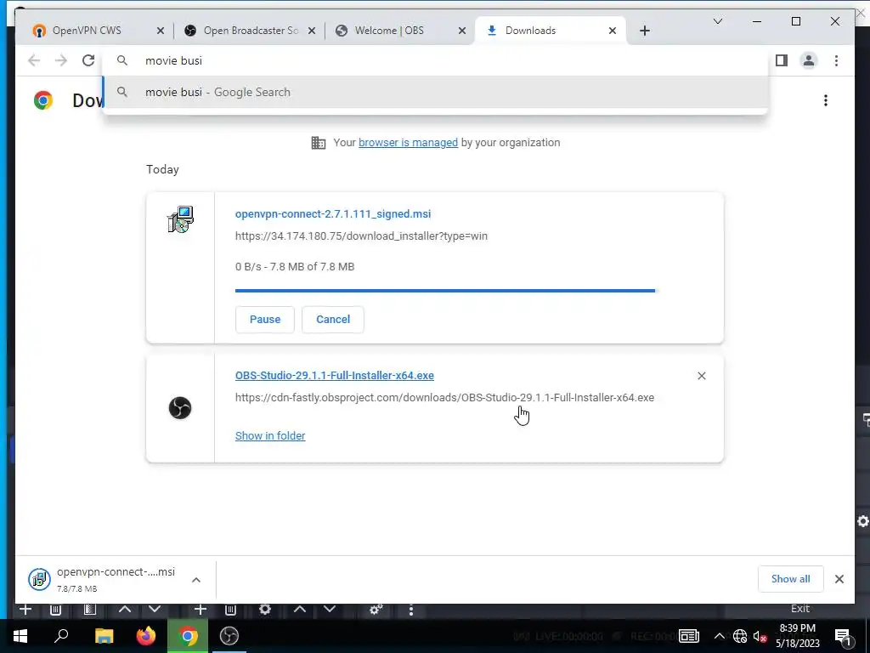Open OBS audio mixer three-dot menu
The width and height of the screenshot is (870, 653).
click(x=411, y=610)
